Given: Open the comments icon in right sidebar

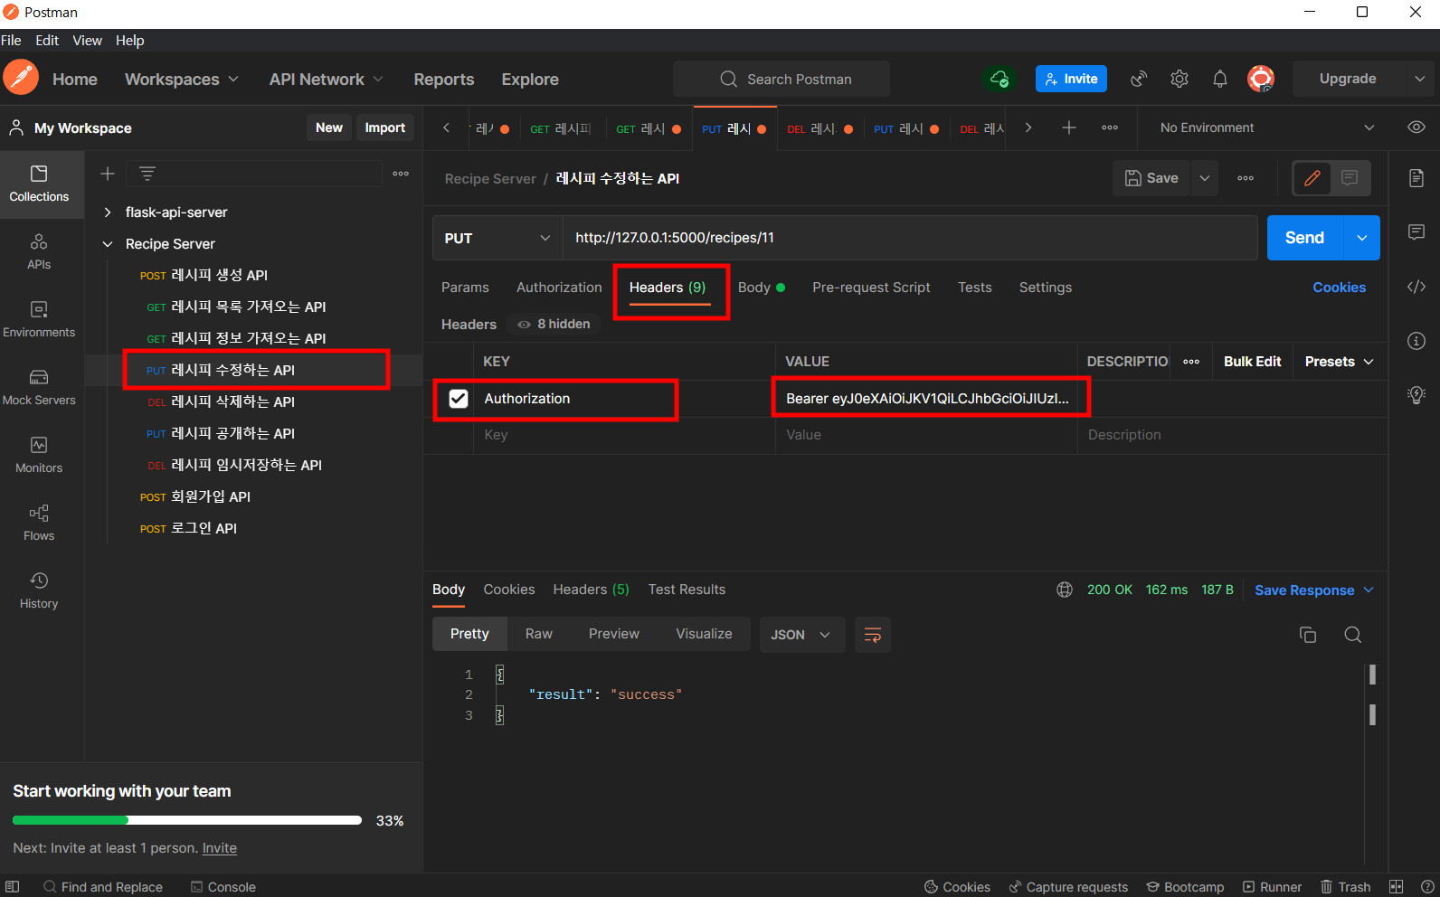Looking at the screenshot, I should [x=1416, y=232].
